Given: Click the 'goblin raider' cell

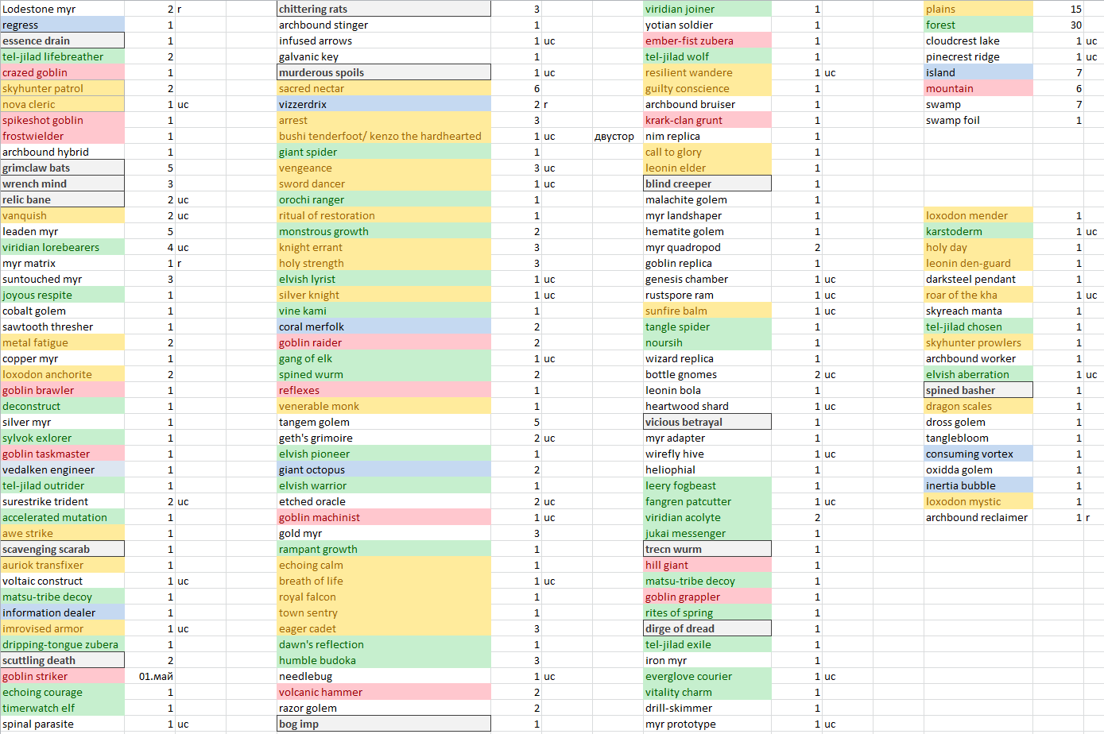Looking at the screenshot, I should click(384, 342).
